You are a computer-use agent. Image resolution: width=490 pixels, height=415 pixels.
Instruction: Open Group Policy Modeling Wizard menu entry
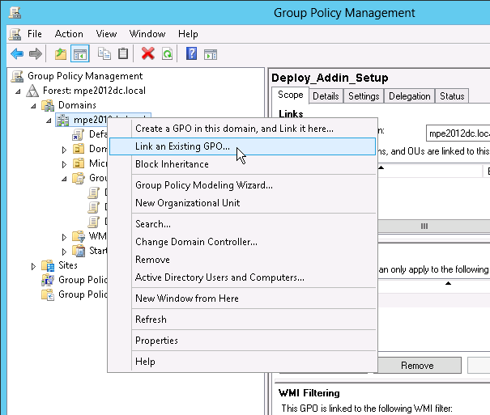point(203,185)
